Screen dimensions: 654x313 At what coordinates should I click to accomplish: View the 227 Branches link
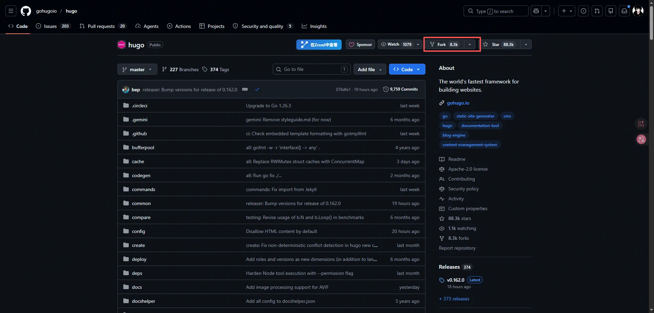tap(180, 69)
